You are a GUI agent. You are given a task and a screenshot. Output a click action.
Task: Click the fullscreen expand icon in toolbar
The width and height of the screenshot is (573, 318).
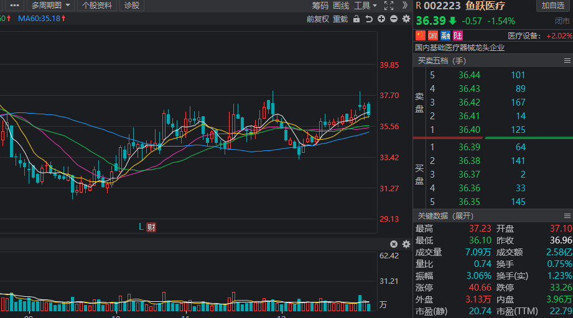389,6
